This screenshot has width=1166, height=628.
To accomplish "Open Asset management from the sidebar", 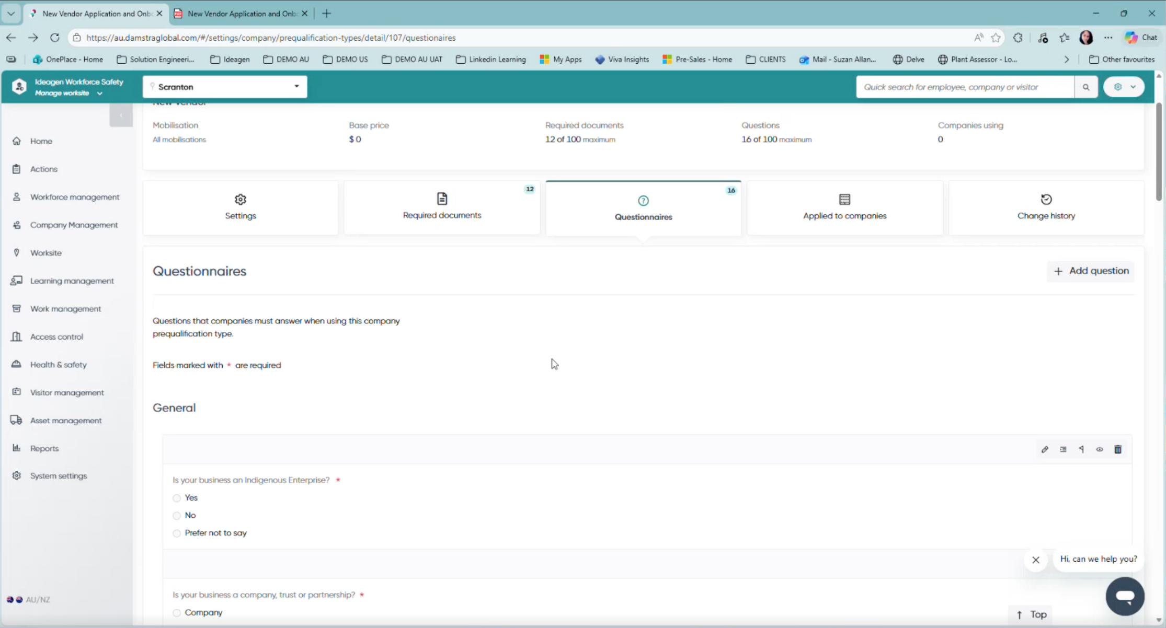I will point(66,420).
